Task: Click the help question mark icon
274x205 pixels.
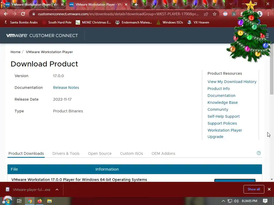Action: point(259,153)
